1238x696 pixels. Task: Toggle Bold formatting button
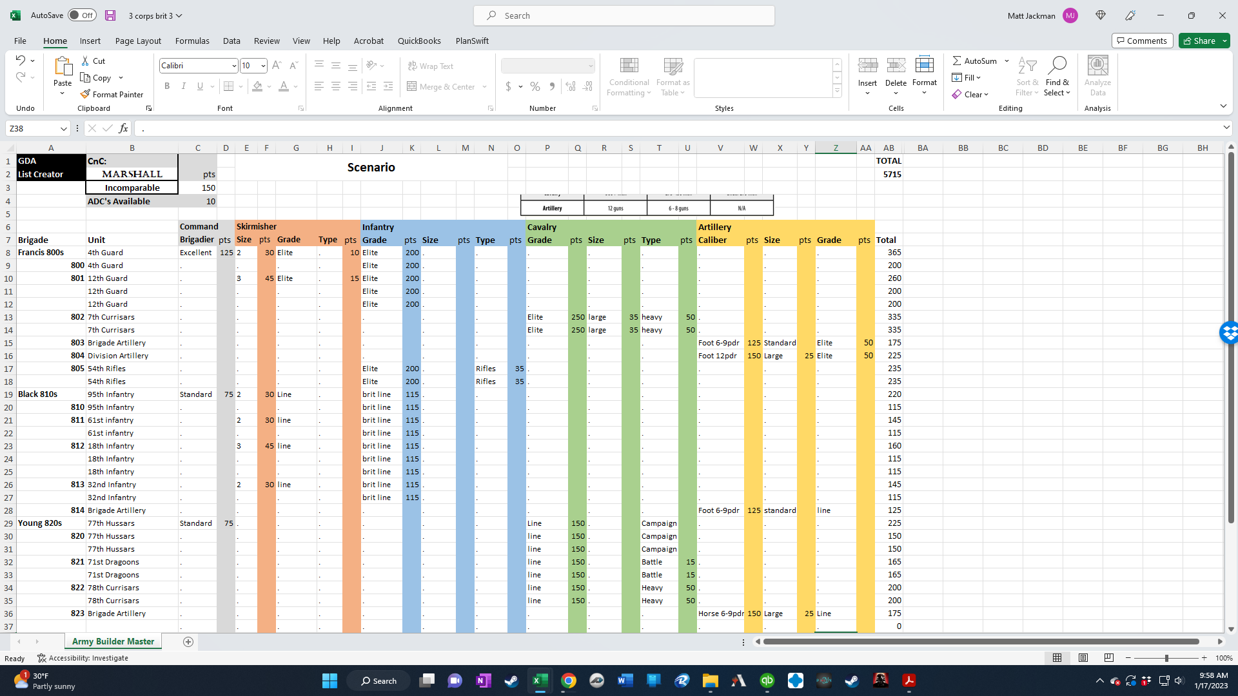point(167,86)
